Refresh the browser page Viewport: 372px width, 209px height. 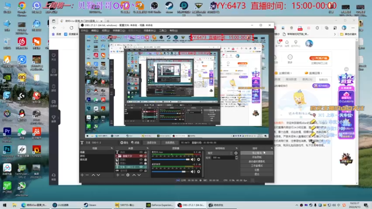pyautogui.click(x=72, y=28)
